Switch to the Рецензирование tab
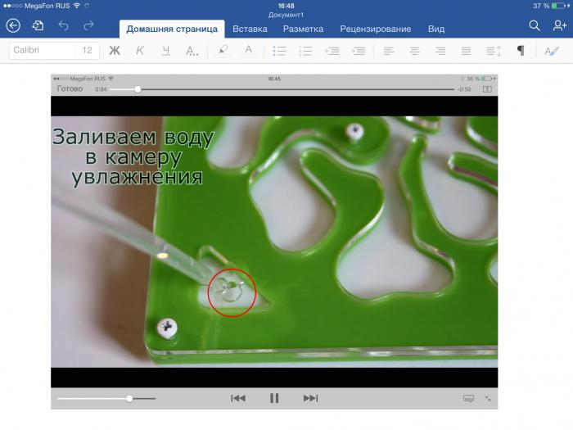 click(x=375, y=29)
